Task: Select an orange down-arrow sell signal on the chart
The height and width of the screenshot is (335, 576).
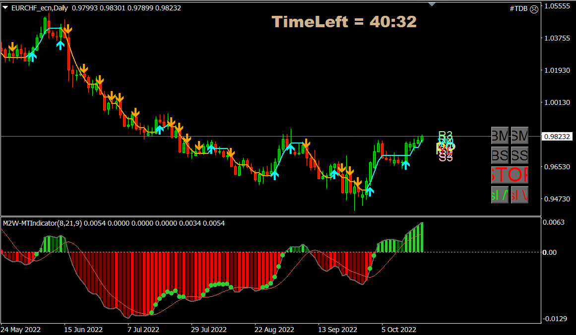Action: (67, 29)
